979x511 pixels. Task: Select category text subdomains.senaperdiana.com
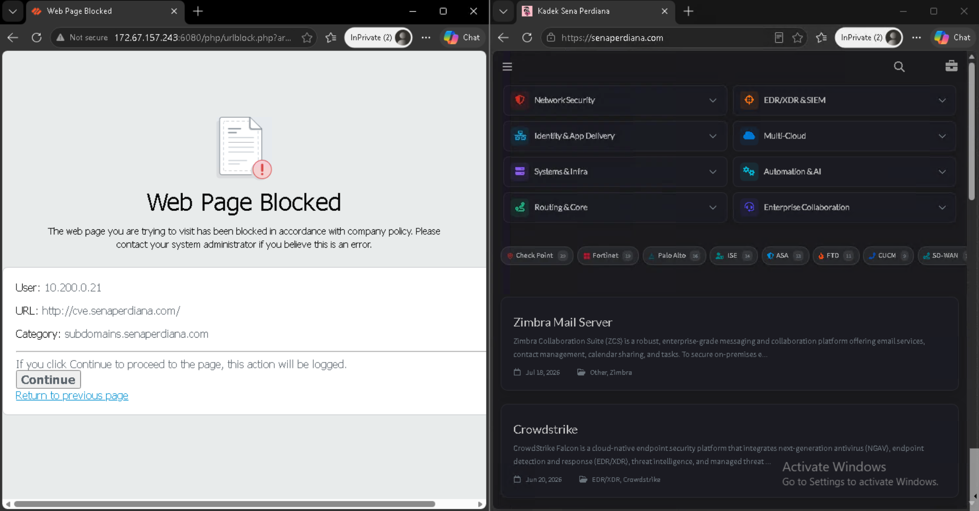[136, 334]
